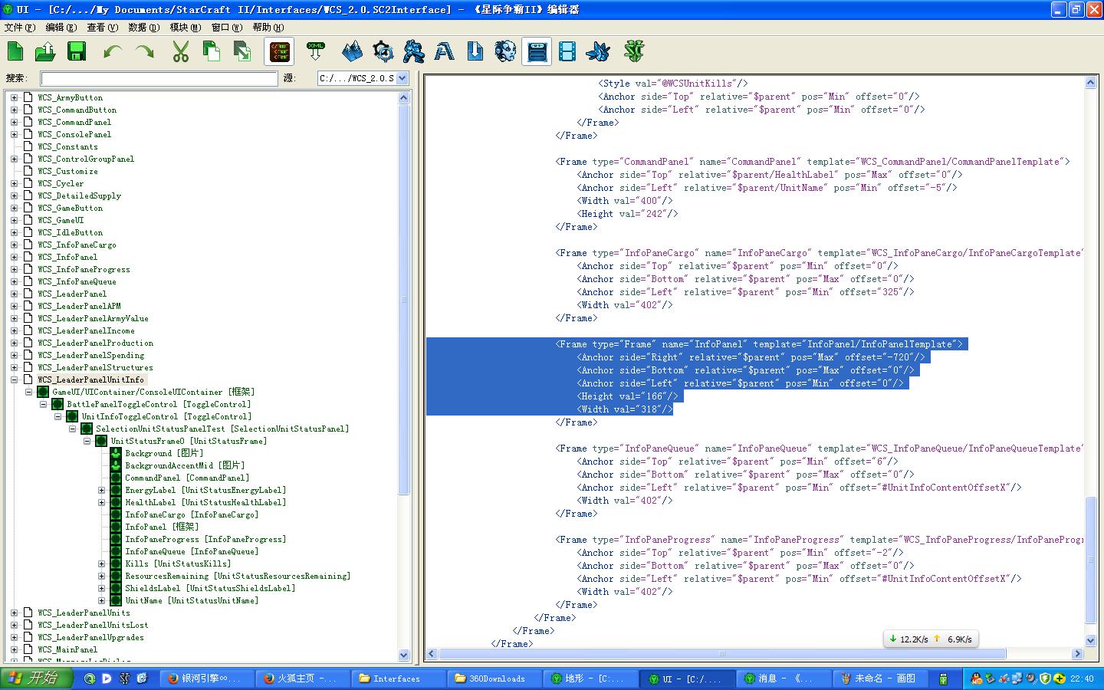This screenshot has height=690, width=1104.
Task: Open the Terrain module mountain icon
Action: (x=352, y=51)
